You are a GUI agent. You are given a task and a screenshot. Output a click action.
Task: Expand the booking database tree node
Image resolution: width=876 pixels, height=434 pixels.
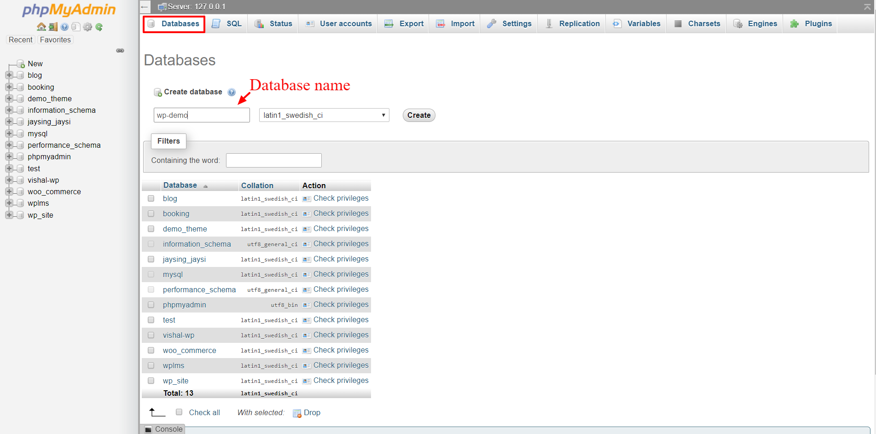coord(9,87)
